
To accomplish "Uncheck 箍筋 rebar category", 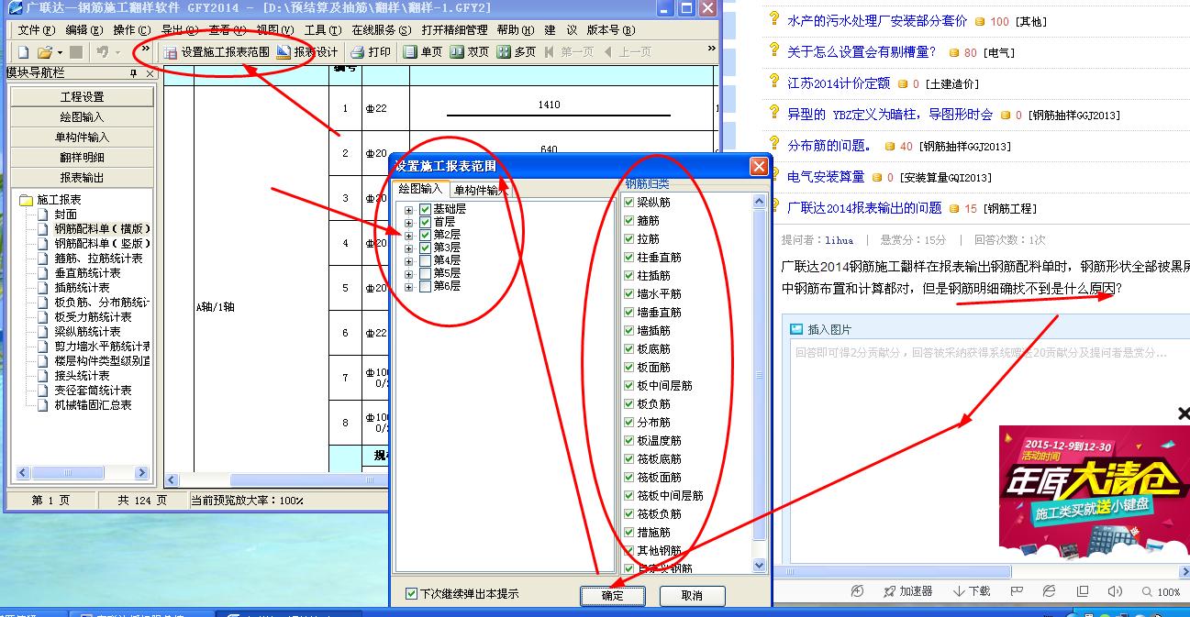I will tap(628, 221).
